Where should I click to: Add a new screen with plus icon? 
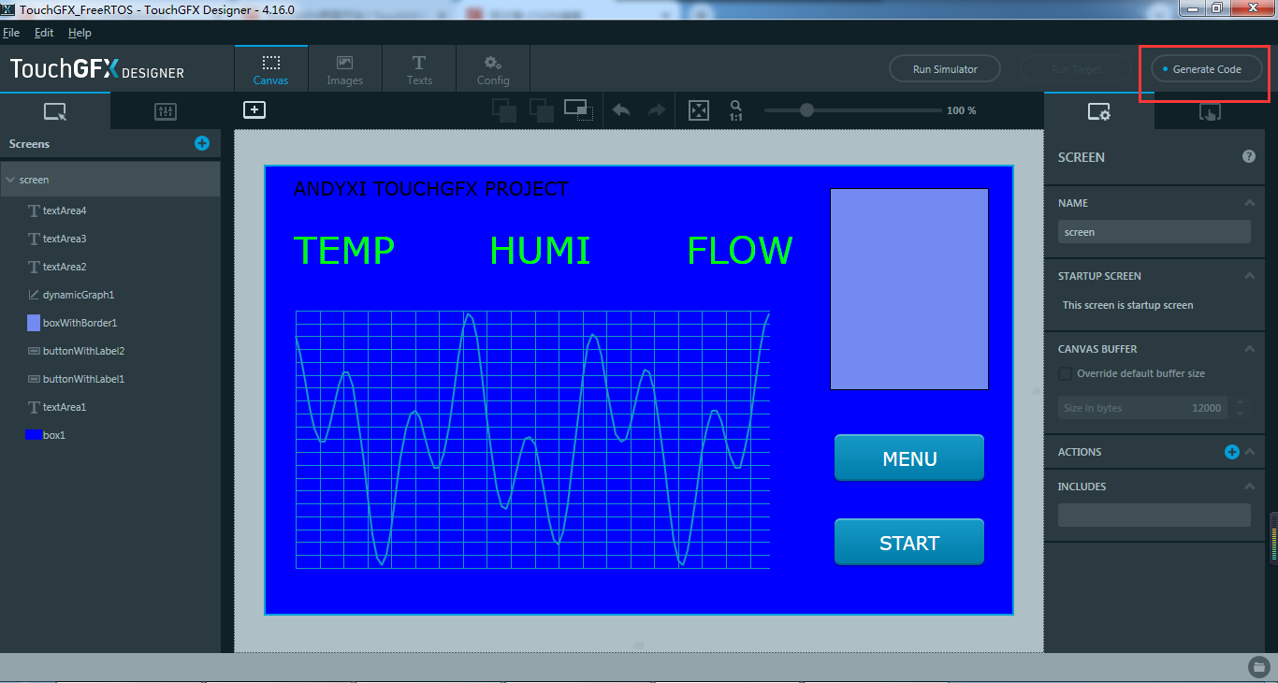tap(202, 143)
